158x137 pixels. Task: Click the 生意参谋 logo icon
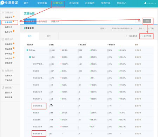tap(2, 2)
